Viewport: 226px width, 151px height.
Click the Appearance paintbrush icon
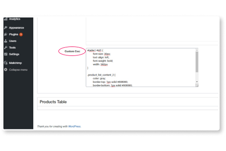tap(6, 28)
